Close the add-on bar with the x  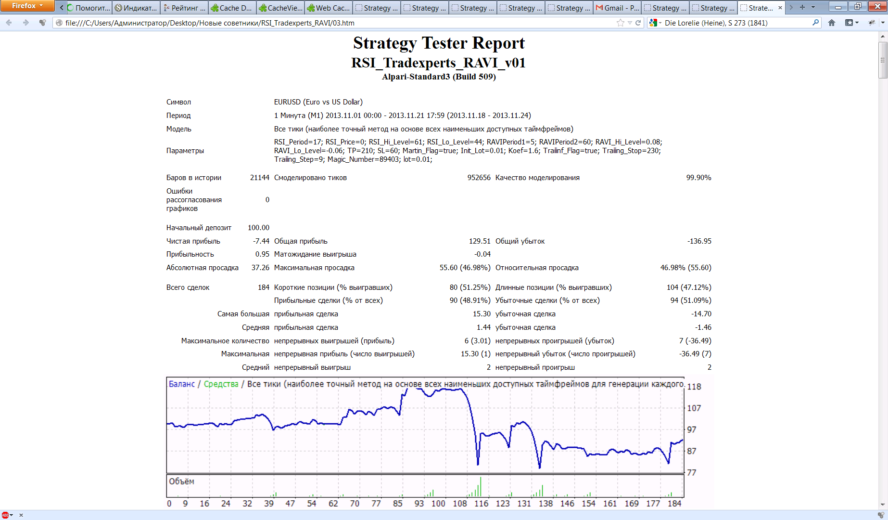pyautogui.click(x=21, y=515)
